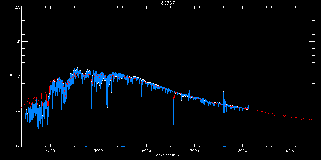
Task: Click the emission spike peak near 7600
Action: pyautogui.click(x=223, y=90)
